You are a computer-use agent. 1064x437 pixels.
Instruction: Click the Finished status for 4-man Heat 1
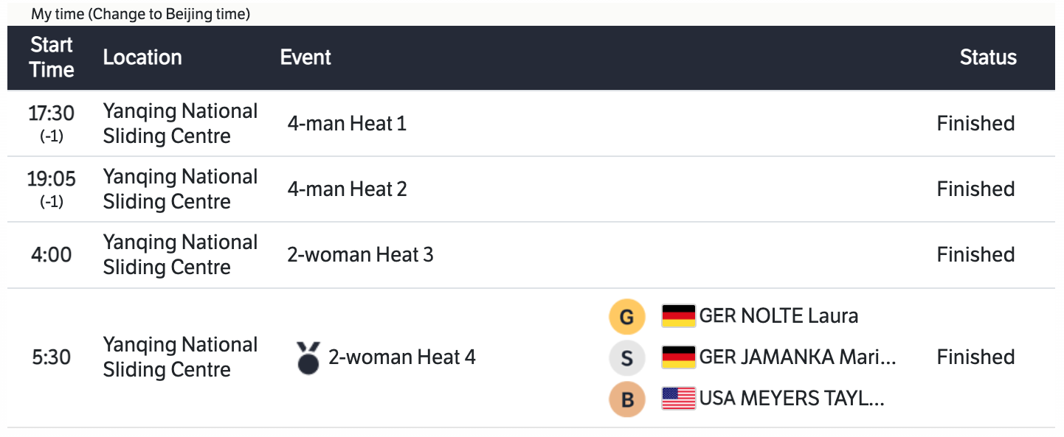[x=975, y=124]
